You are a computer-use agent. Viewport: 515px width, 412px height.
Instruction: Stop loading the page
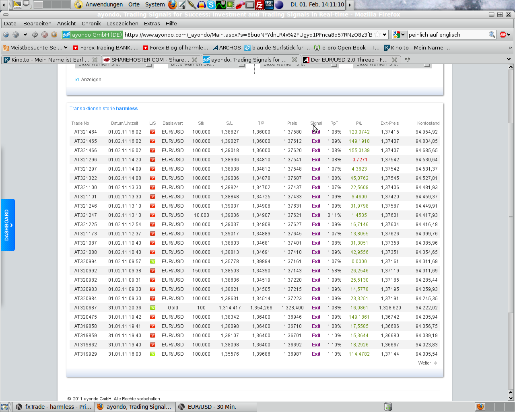tap(45, 35)
